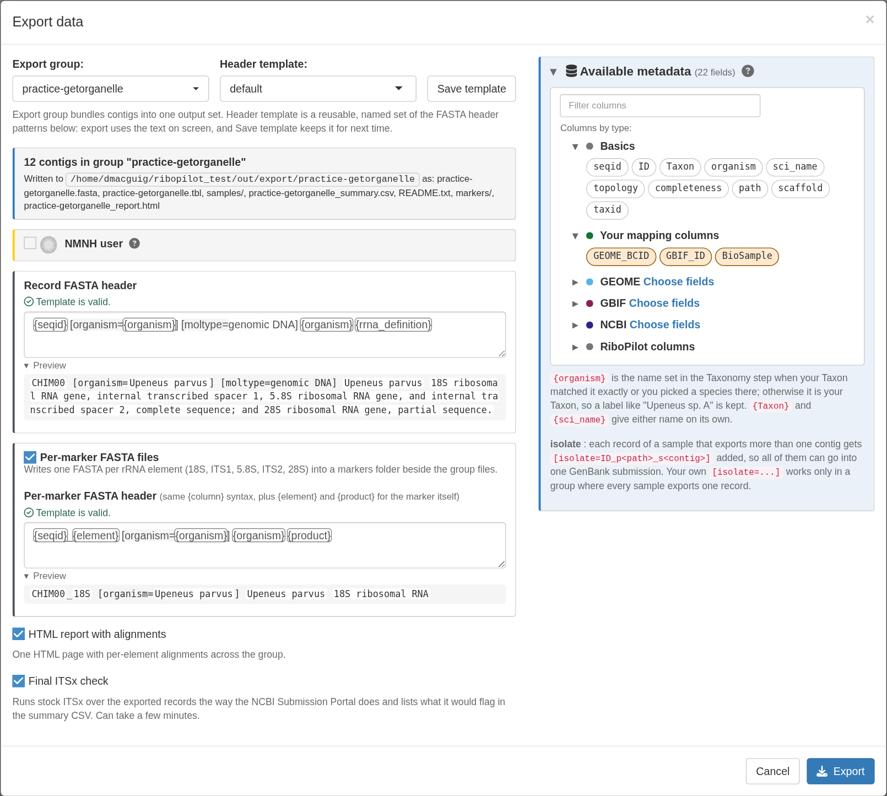Collapse the Basics column group
887x796 pixels.
(575, 147)
